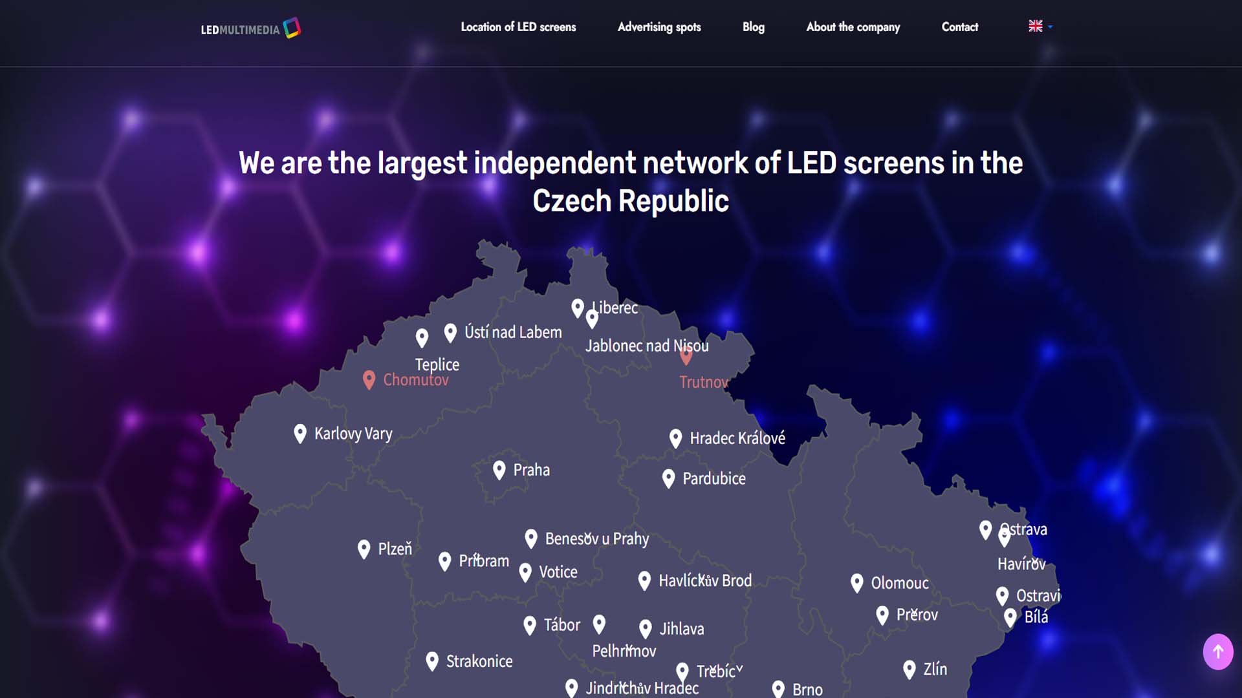Image resolution: width=1242 pixels, height=698 pixels.
Task: Click the Ústí nad Labem pin
Action: tap(450, 333)
